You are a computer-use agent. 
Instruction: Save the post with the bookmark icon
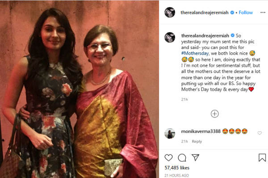click(262, 158)
